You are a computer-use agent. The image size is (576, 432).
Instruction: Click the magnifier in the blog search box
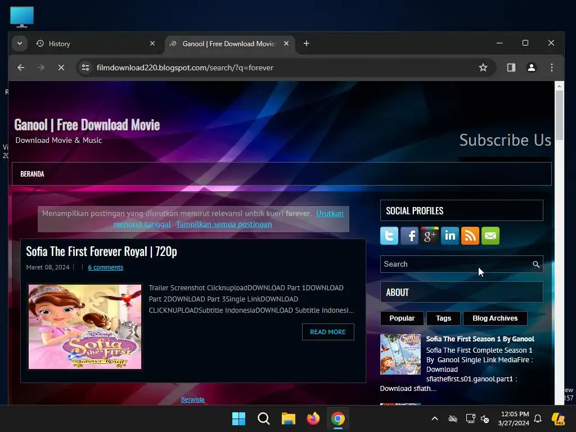[536, 264]
